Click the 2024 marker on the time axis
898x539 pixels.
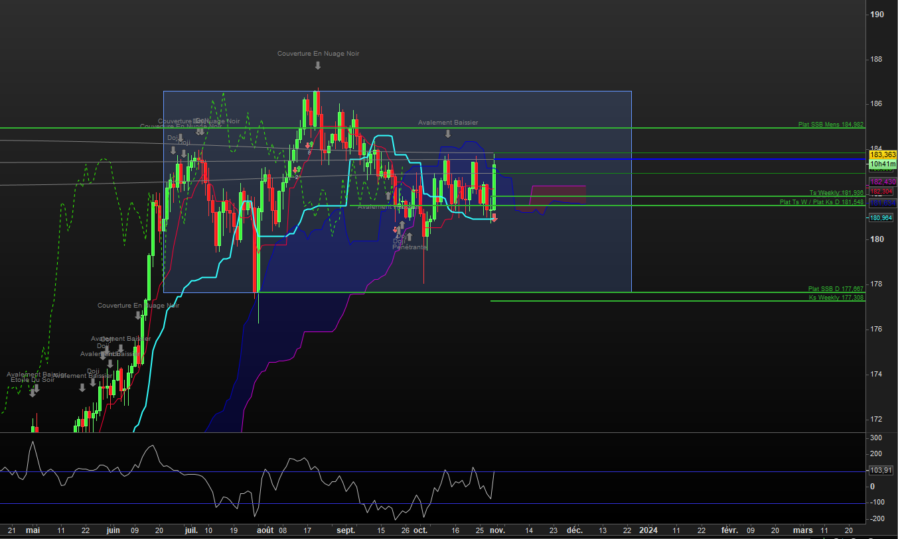[648, 530]
